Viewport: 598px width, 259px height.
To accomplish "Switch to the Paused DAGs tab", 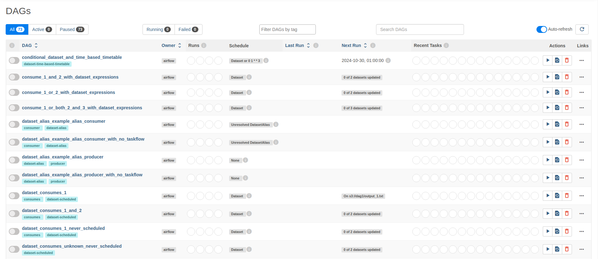I will 72,29.
